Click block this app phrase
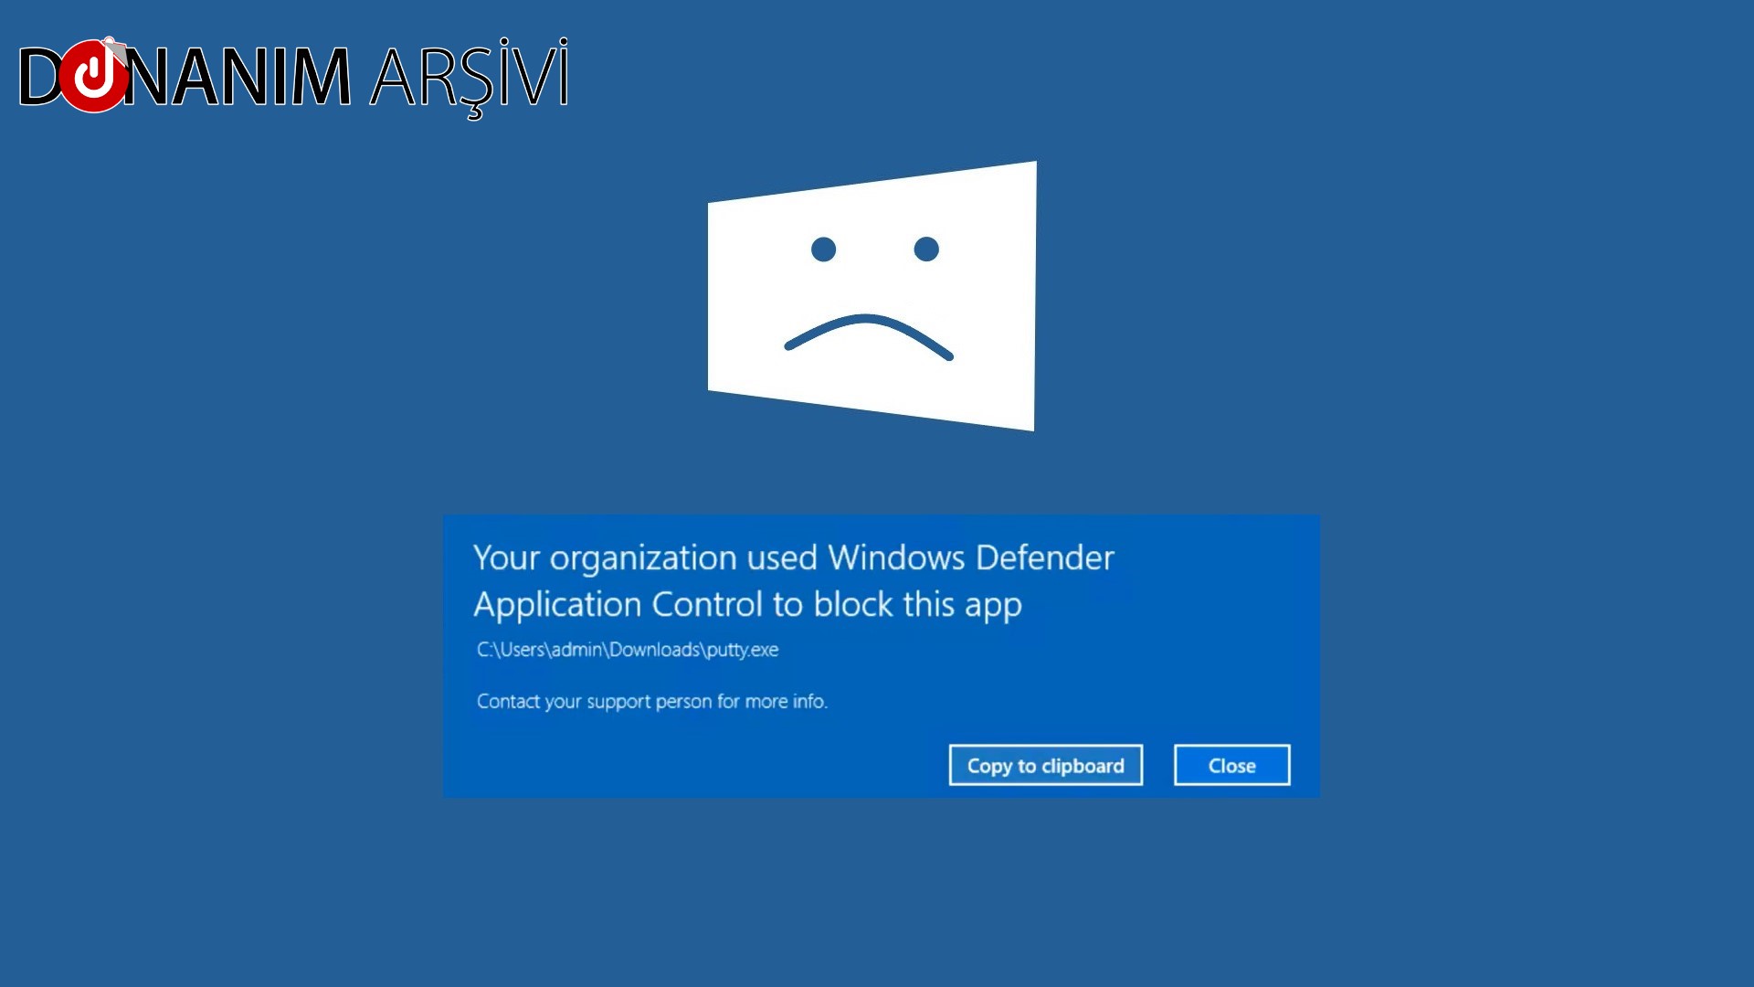This screenshot has width=1754, height=987. (x=917, y=605)
